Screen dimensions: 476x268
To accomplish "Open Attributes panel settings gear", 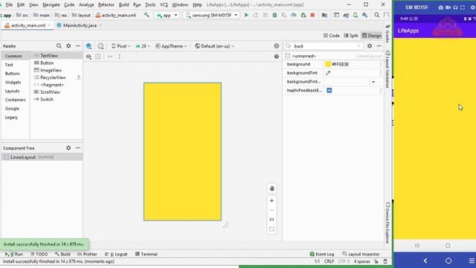I will click(x=370, y=46).
